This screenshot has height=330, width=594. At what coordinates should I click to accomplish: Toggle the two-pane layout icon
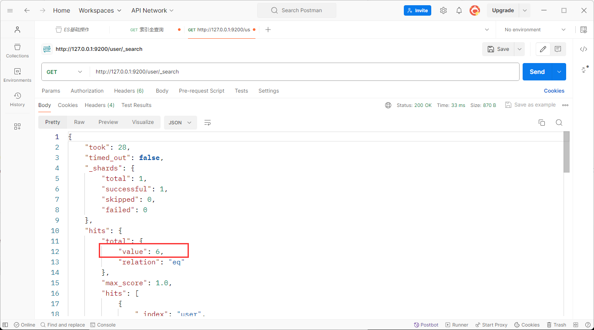pos(576,325)
